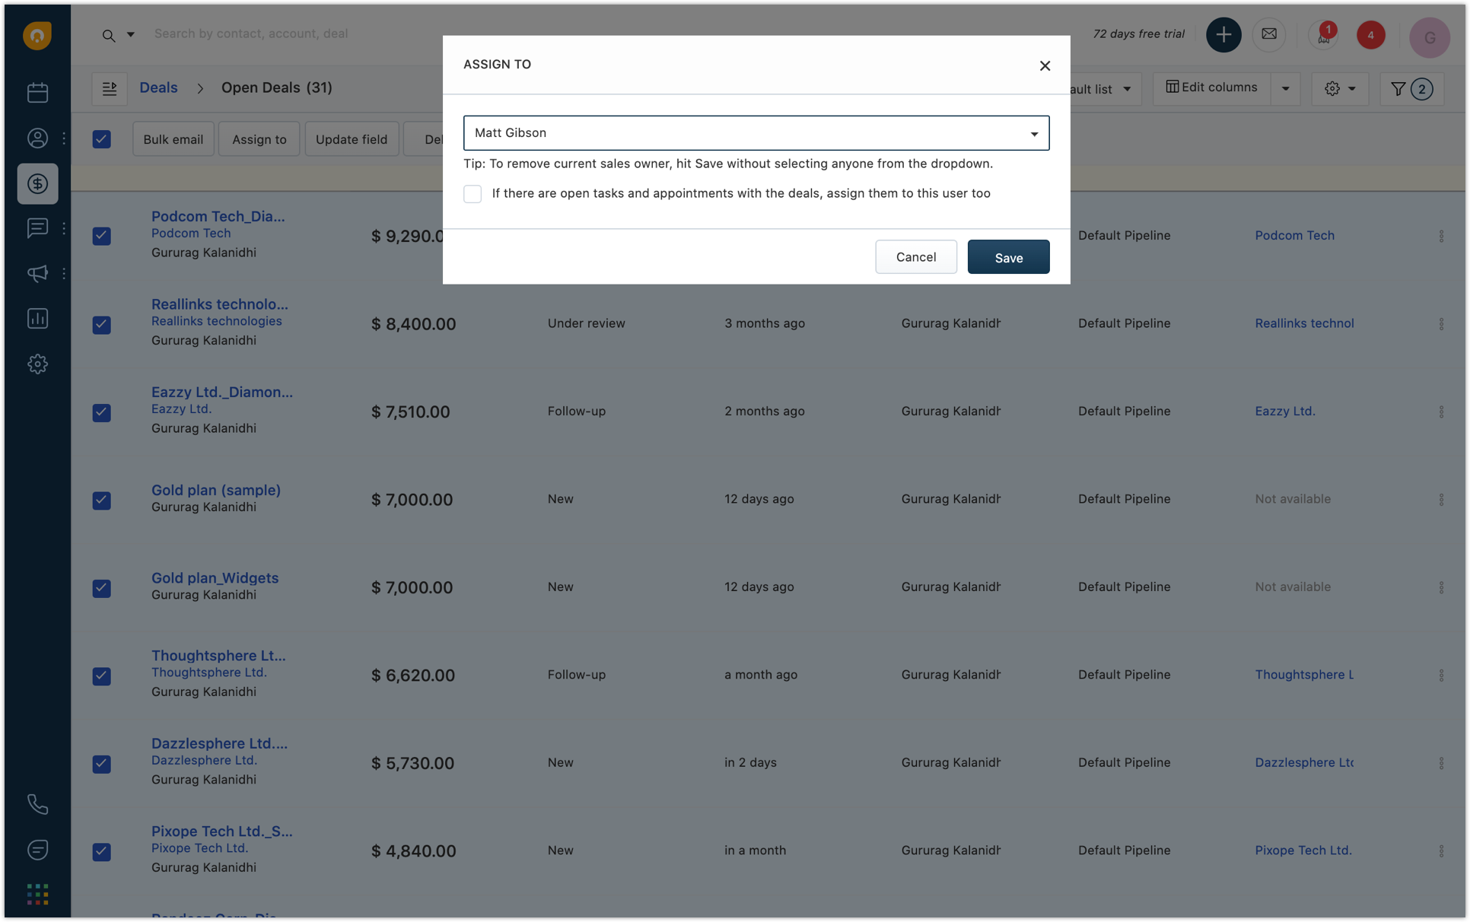Expand the Edit columns dropdown arrow
The height and width of the screenshot is (922, 1470).
click(1285, 89)
